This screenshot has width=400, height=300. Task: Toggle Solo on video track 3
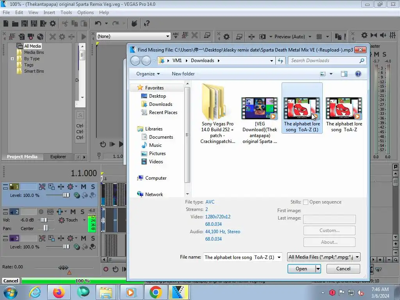tap(93, 238)
